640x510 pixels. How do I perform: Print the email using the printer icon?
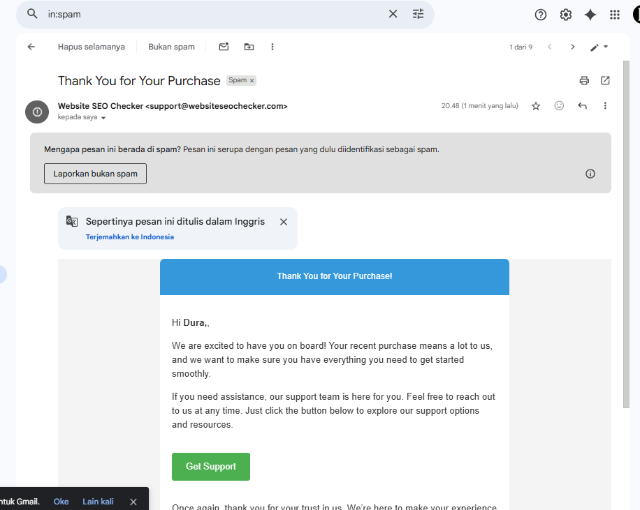coord(584,80)
